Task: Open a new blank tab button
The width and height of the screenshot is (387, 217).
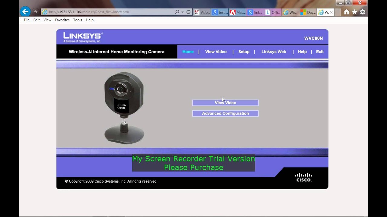Action: pyautogui.click(x=338, y=12)
